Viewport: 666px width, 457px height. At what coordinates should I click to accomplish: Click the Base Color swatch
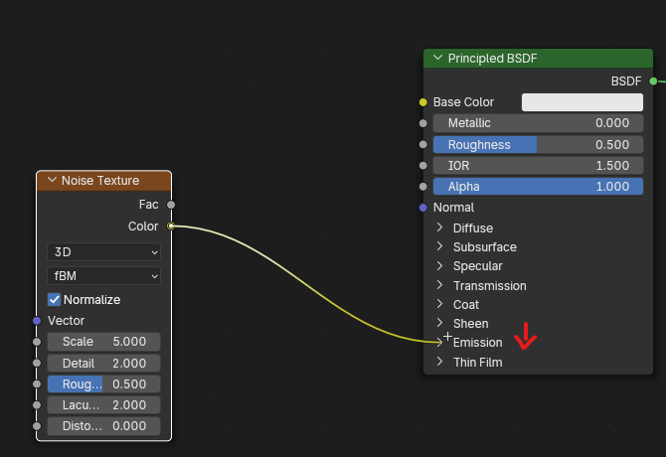click(x=582, y=102)
